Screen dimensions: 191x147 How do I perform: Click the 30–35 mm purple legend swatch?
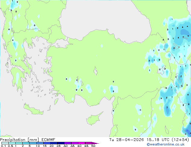click(x=67, y=143)
